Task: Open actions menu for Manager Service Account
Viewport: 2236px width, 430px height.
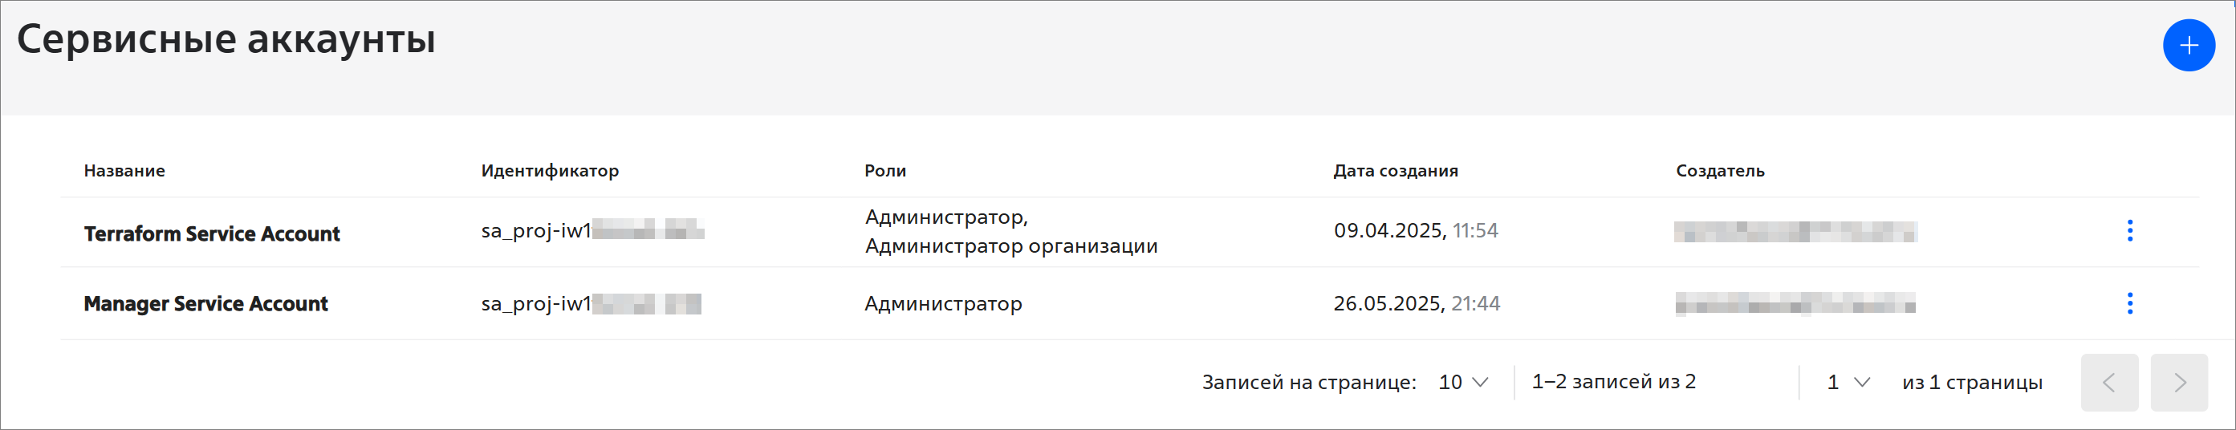Action: click(2129, 303)
